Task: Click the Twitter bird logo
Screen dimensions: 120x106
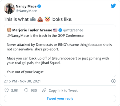Action: pos(113,6)
